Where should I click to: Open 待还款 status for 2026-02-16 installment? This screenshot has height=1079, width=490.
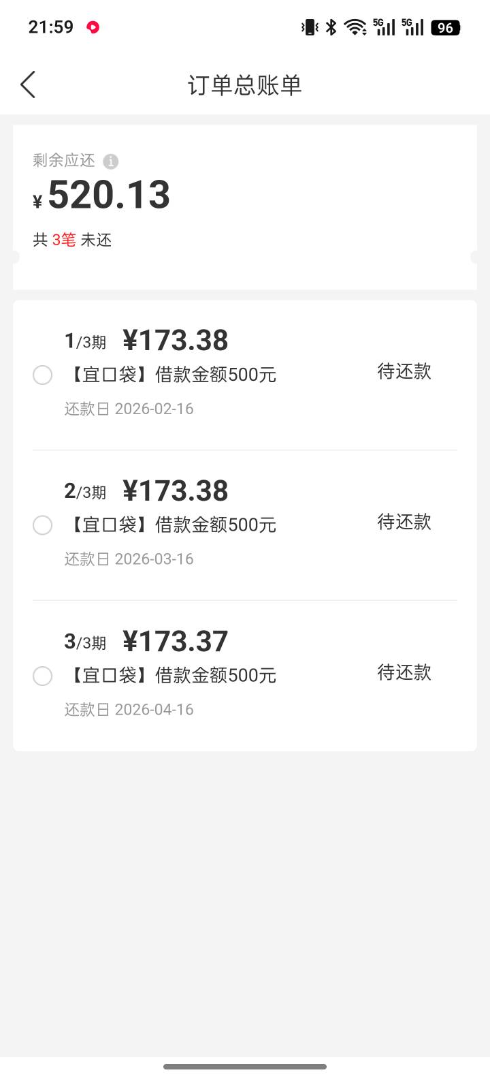(x=404, y=371)
